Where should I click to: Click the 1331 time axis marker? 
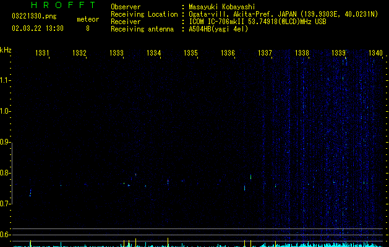[x=42, y=52]
